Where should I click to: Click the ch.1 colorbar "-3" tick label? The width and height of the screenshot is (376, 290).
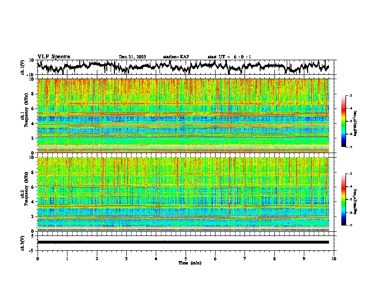tap(350, 95)
